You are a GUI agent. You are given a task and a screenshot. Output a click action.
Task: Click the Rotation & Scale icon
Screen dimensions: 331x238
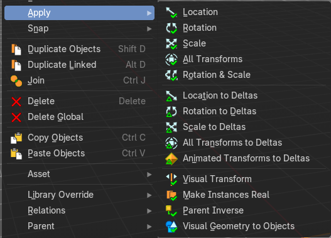tap(171, 75)
